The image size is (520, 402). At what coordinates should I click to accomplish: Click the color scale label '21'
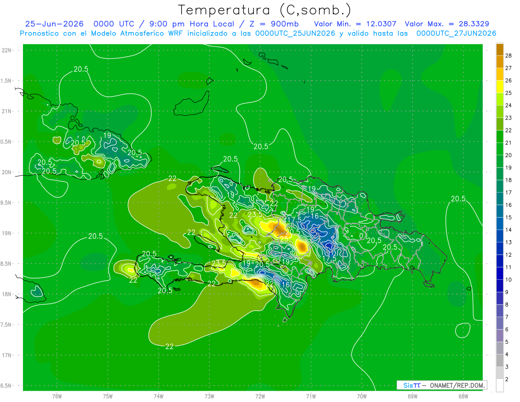(x=509, y=143)
